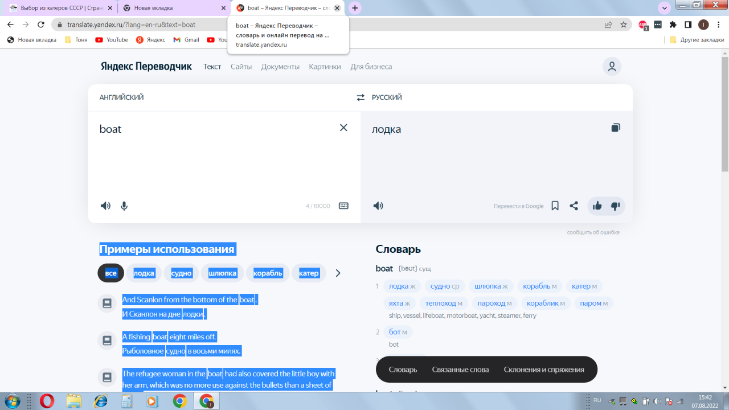729x410 pixels.
Task: Switch to the Сайты tab
Action: click(x=241, y=67)
